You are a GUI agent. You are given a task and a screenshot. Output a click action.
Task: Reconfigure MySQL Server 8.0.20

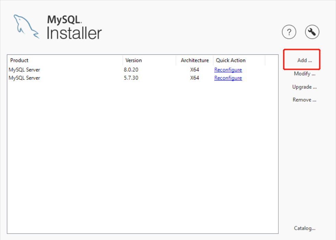[x=228, y=70]
